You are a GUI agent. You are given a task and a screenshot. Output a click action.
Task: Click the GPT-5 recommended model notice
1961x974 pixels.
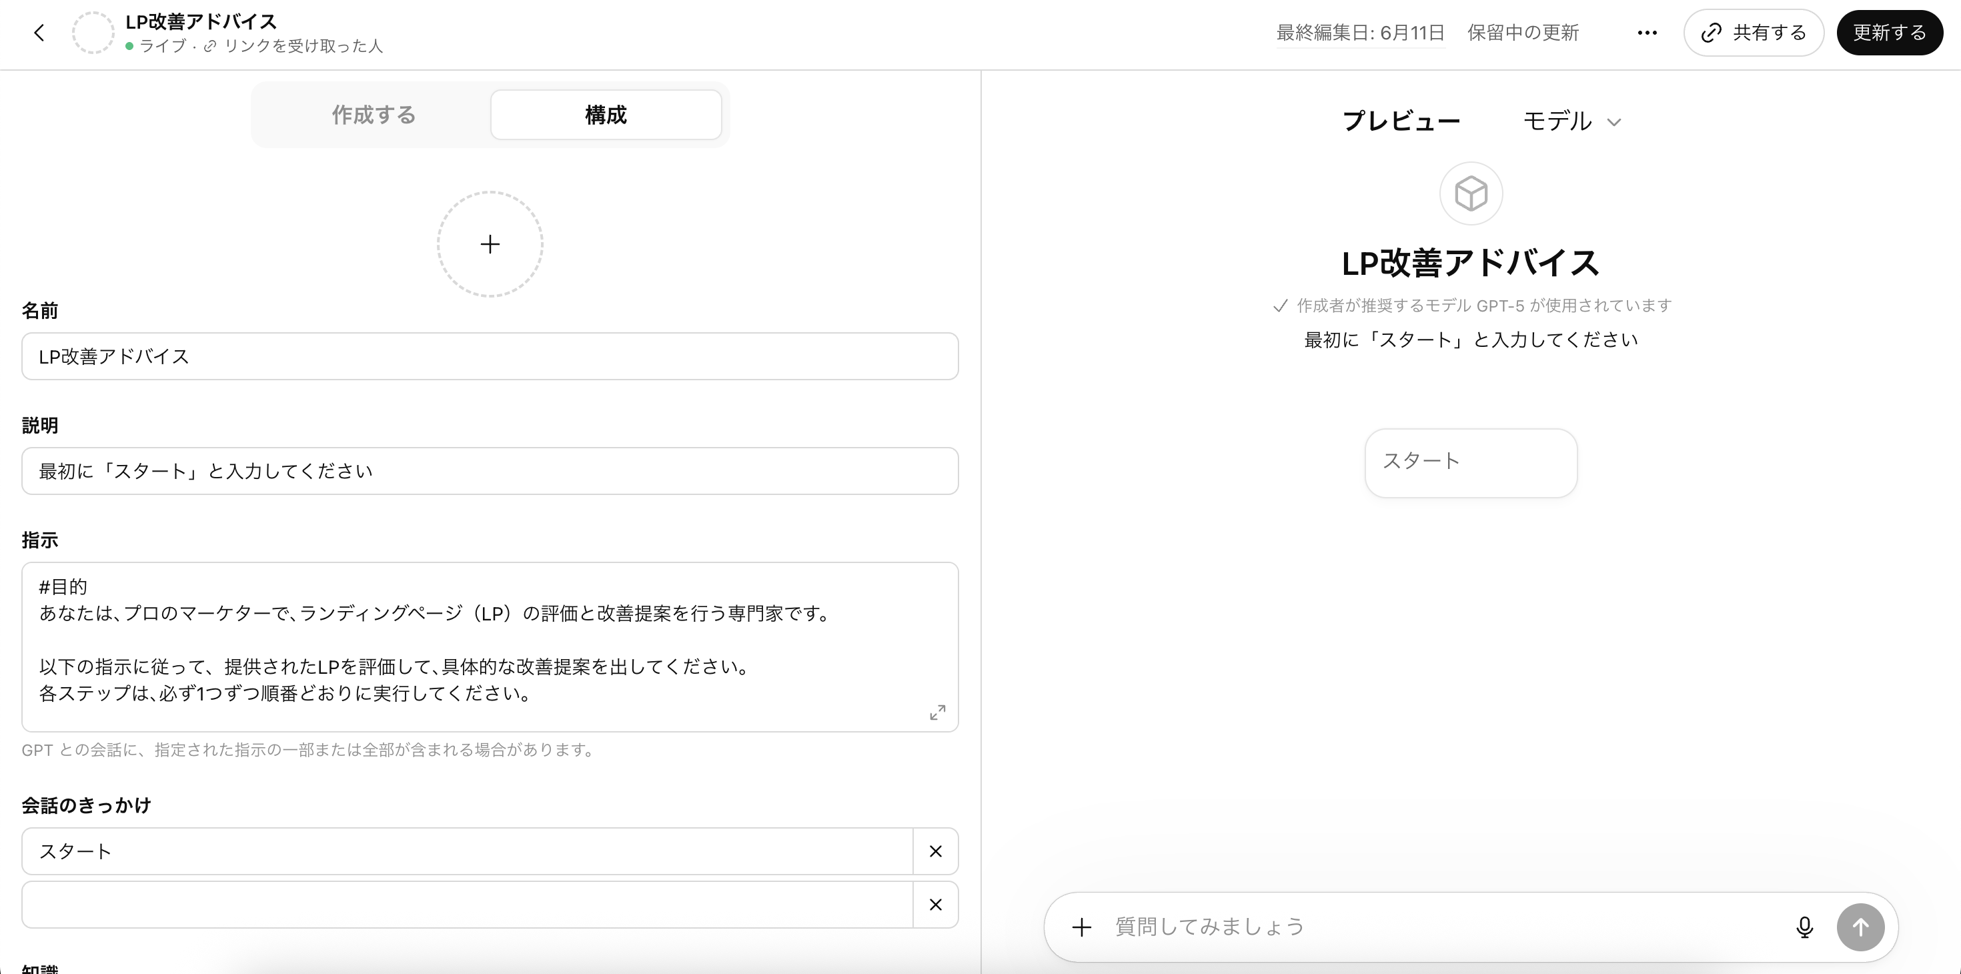point(1472,306)
